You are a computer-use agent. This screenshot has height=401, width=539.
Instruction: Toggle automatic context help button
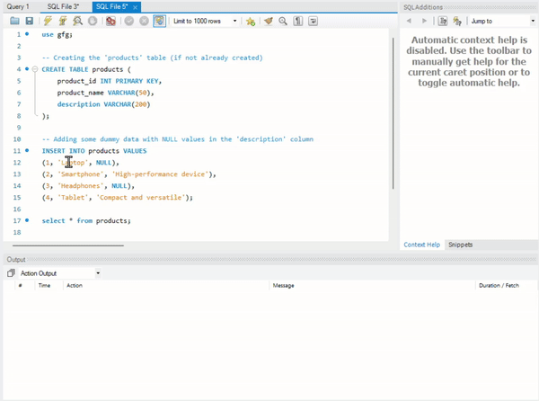coord(458,20)
